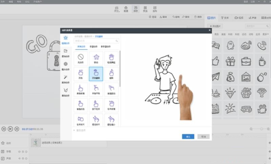
Task: Click the timeline zoom slider handle
Action: [262, 129]
